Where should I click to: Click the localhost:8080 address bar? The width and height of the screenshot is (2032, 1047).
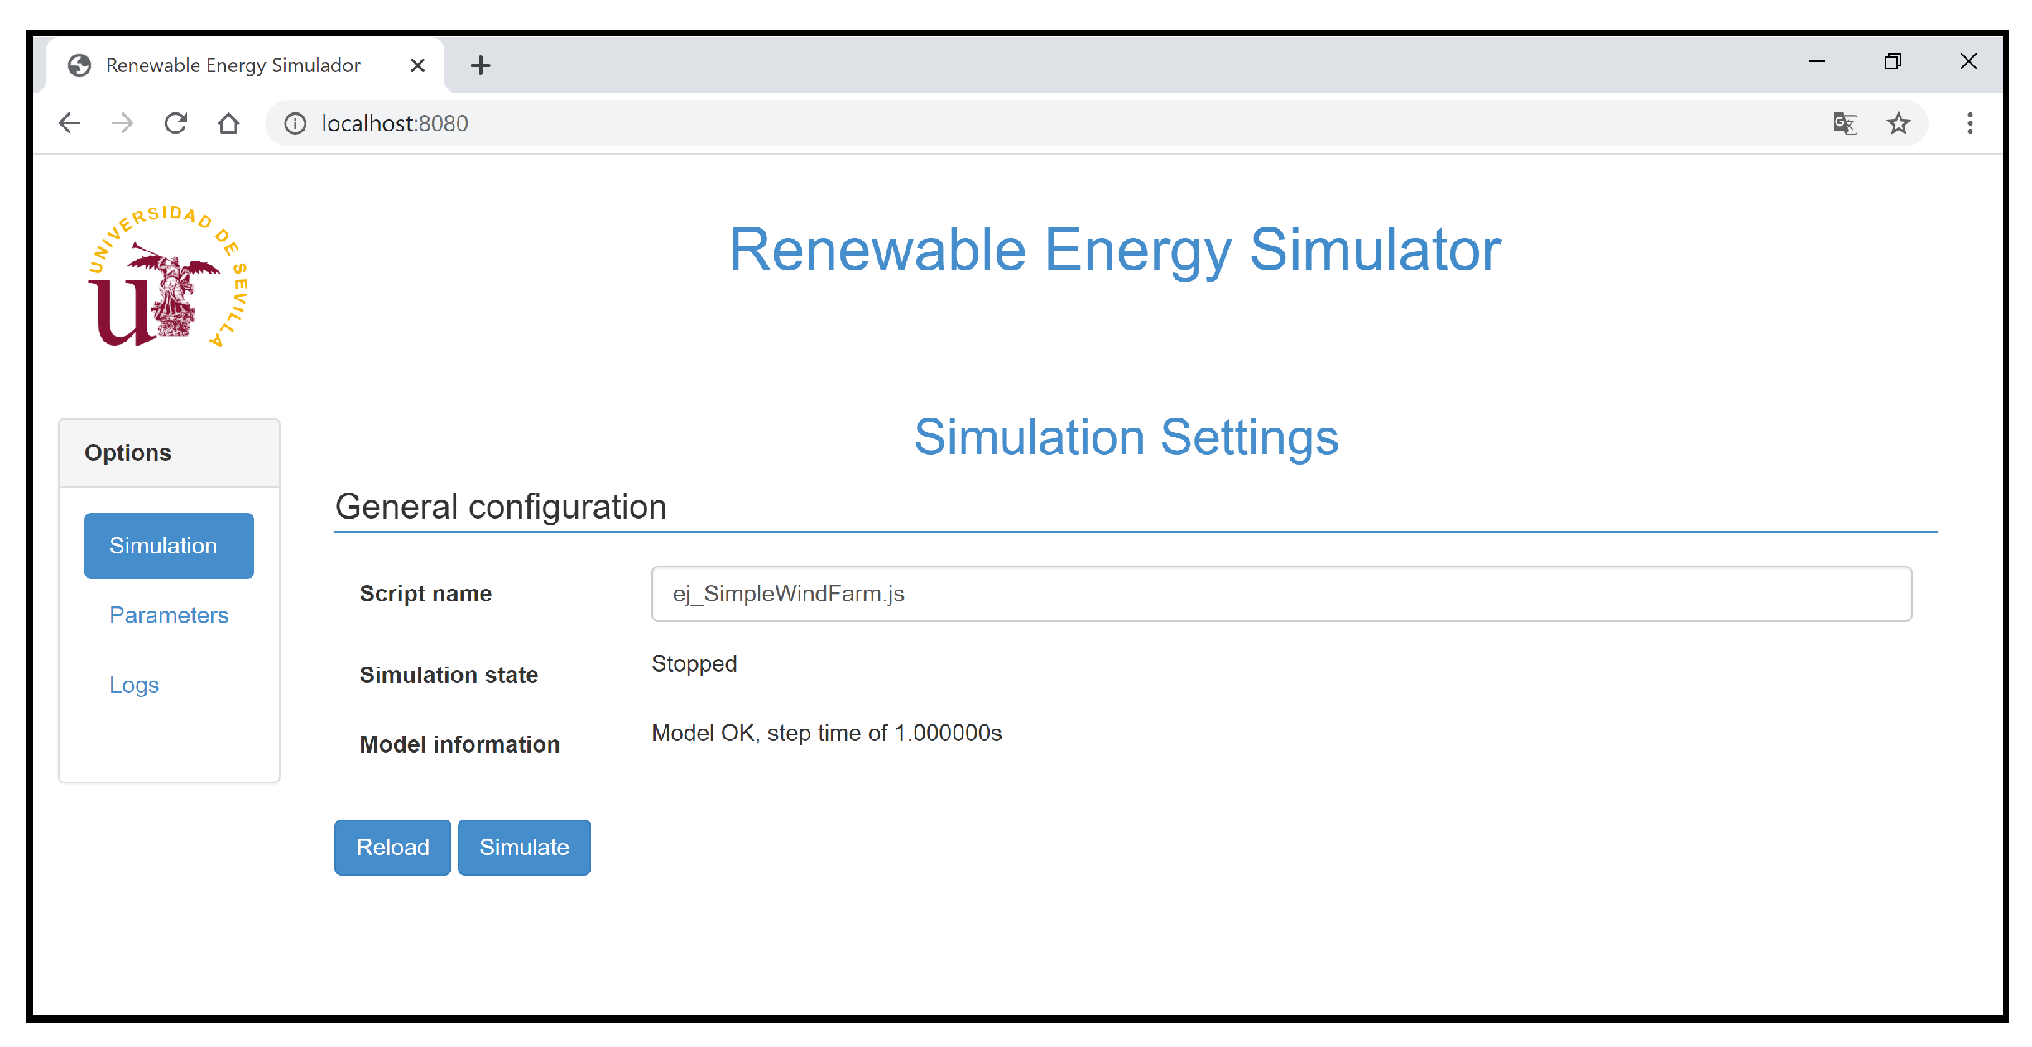click(x=993, y=123)
